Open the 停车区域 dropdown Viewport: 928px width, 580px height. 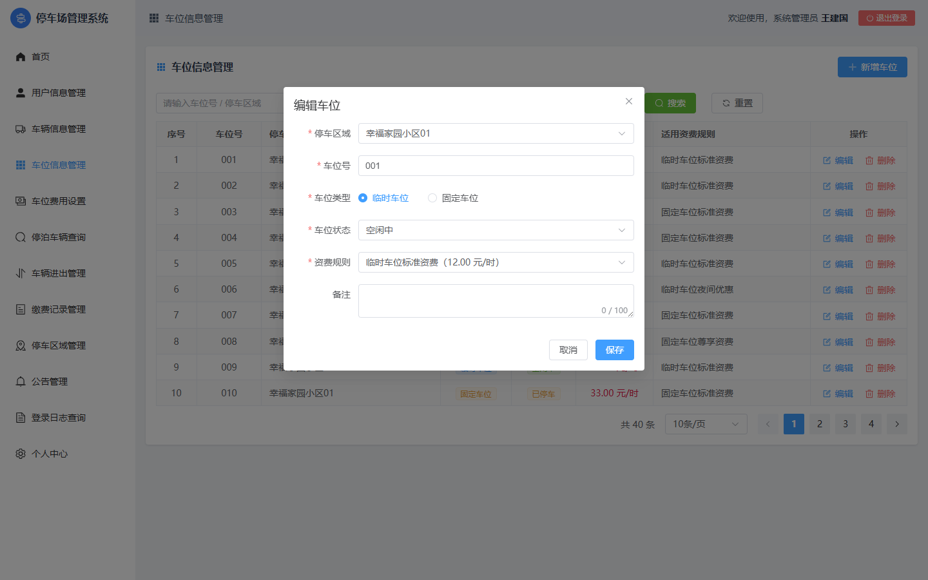(496, 133)
